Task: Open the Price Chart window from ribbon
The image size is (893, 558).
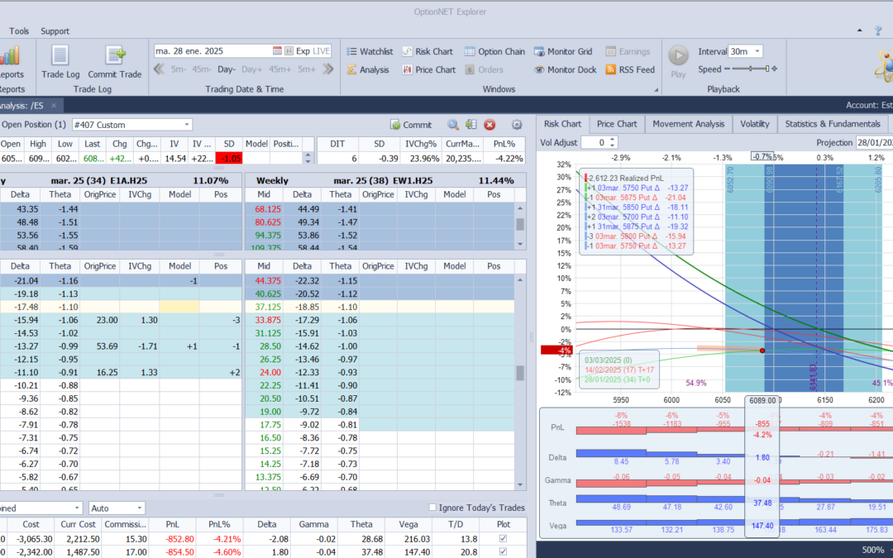Action: coord(429,69)
